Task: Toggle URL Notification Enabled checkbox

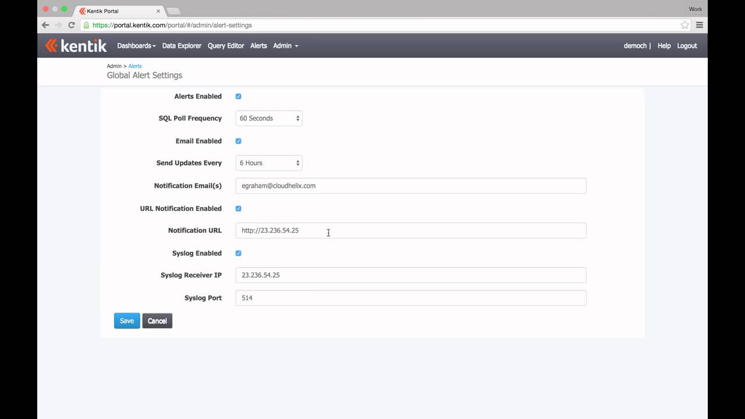Action: [x=238, y=208]
